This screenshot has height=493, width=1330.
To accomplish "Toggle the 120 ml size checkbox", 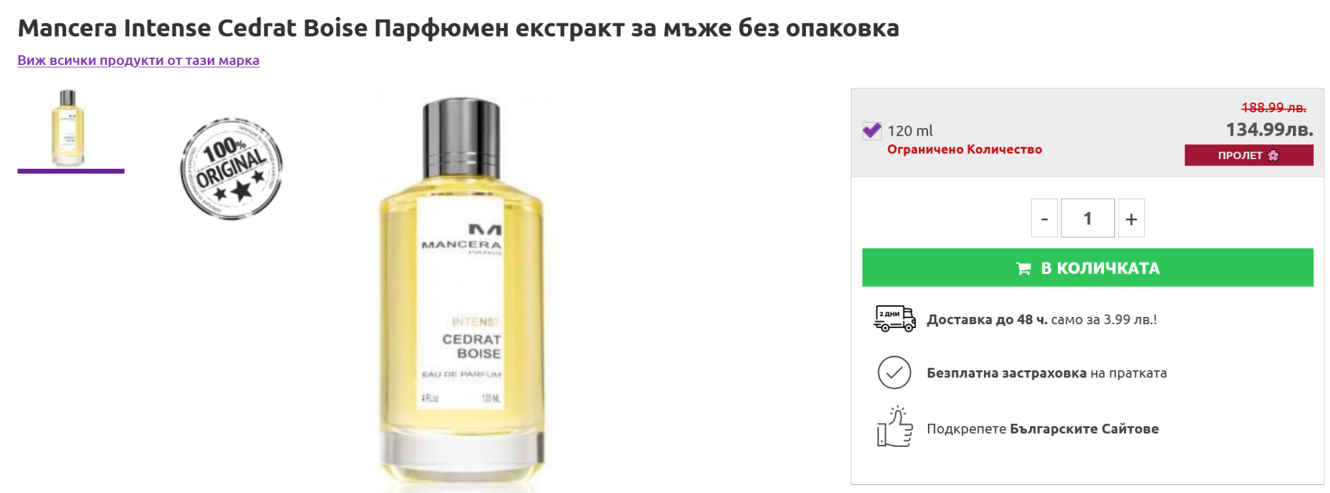I will click(x=872, y=131).
